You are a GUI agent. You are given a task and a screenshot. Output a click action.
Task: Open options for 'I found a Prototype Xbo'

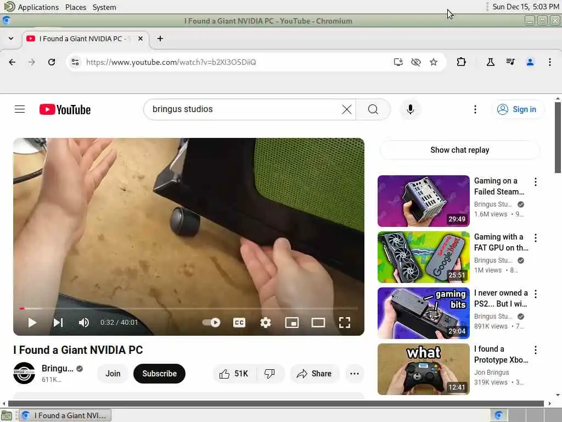[x=536, y=350]
